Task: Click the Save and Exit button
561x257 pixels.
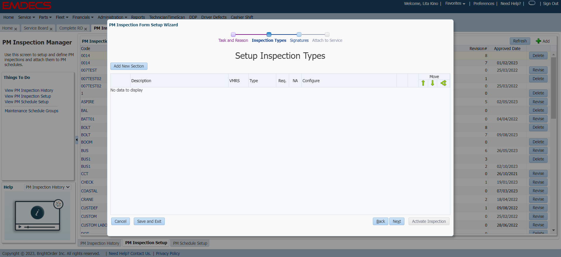Action: click(x=149, y=221)
